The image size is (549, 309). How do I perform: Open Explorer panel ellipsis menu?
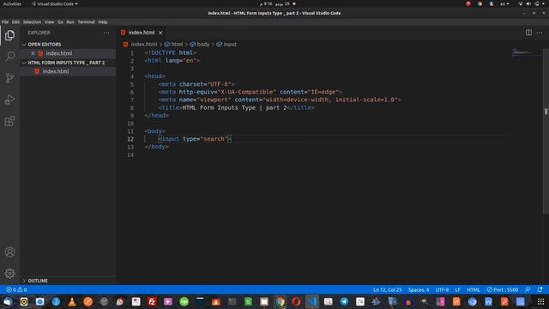(x=106, y=33)
